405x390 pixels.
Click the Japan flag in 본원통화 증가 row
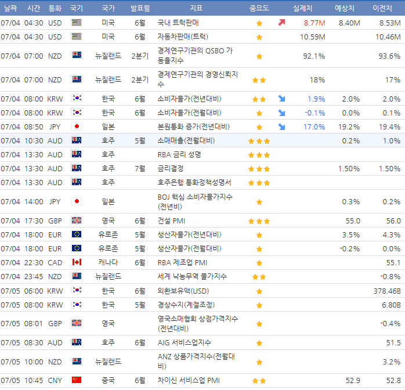(x=77, y=127)
